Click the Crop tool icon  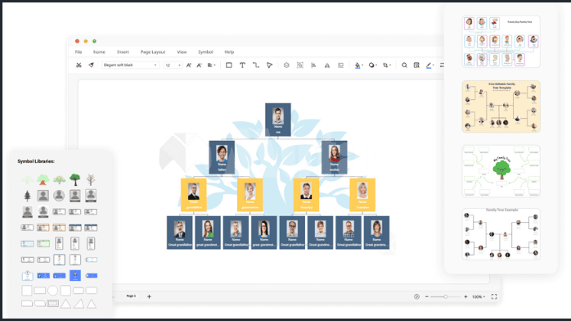pyautogui.click(x=385, y=66)
